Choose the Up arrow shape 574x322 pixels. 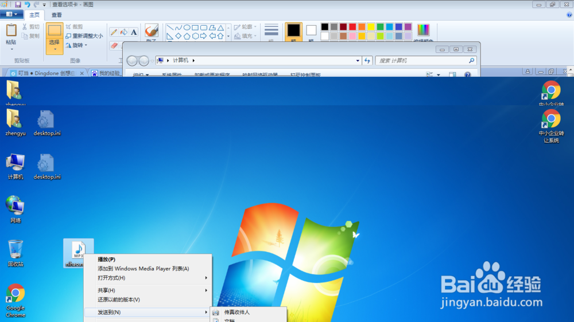220,36
